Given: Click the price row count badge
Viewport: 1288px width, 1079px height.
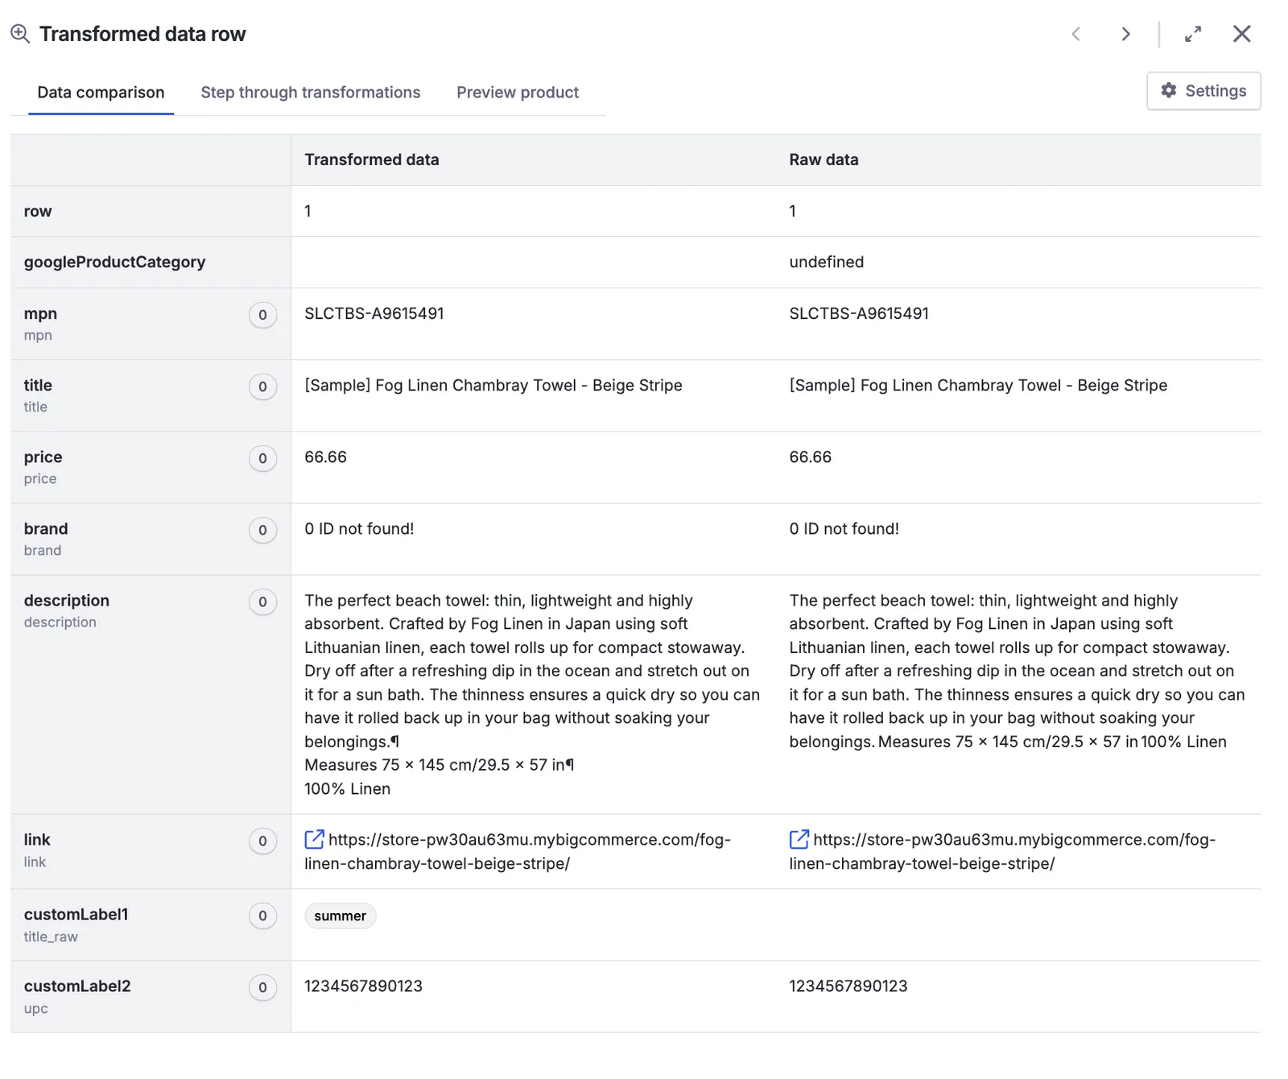Looking at the screenshot, I should pyautogui.click(x=262, y=458).
